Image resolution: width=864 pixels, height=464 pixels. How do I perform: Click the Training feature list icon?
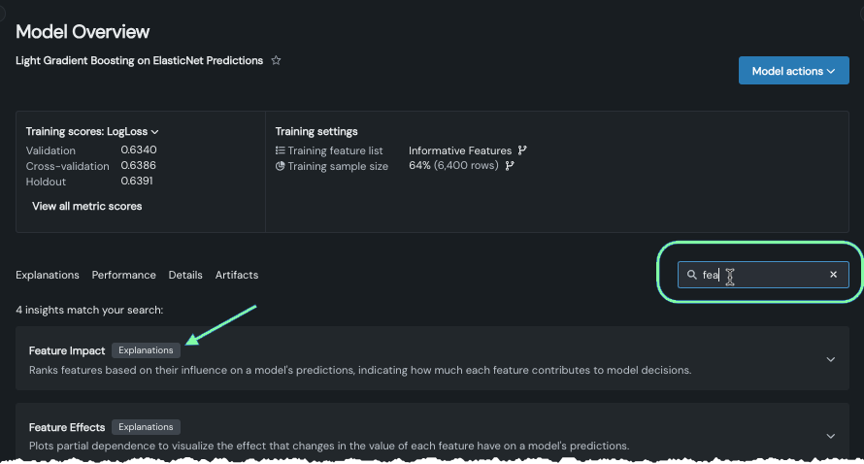click(281, 150)
